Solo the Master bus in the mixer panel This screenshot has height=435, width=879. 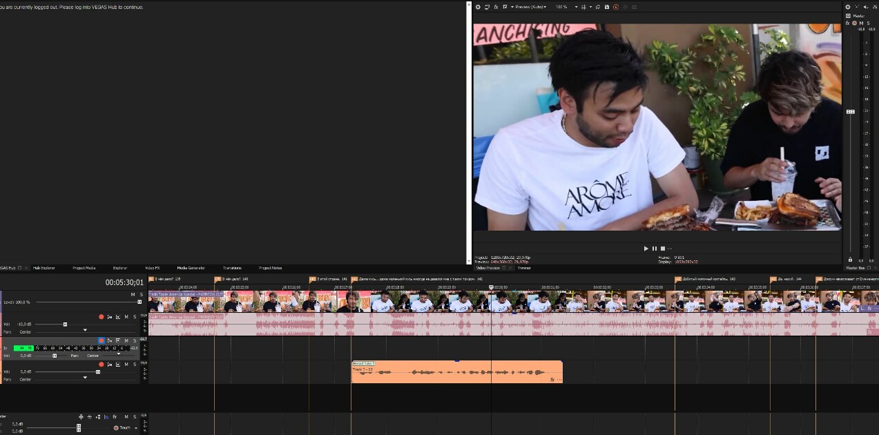(x=869, y=23)
